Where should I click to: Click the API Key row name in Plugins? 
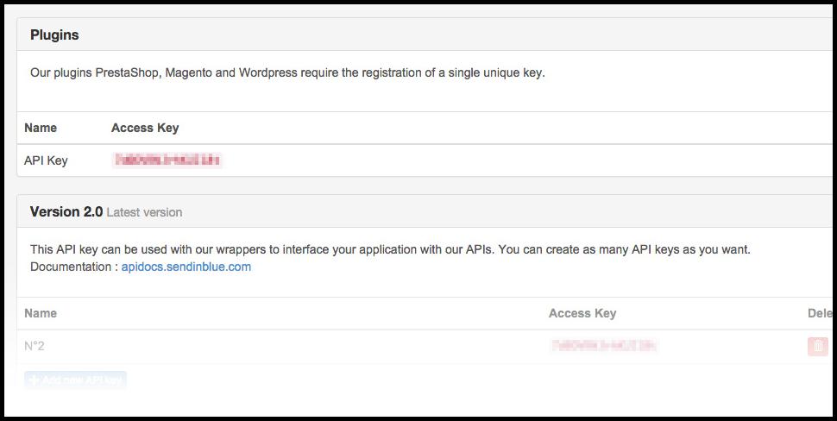pyautogui.click(x=46, y=160)
